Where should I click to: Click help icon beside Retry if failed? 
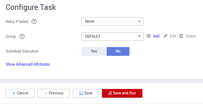[34, 22]
